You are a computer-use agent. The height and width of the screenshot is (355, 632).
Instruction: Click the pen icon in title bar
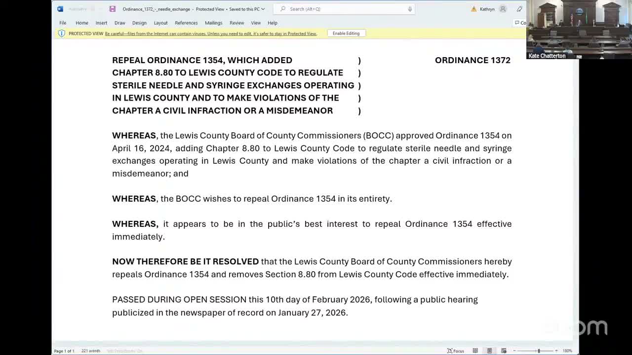519,9
